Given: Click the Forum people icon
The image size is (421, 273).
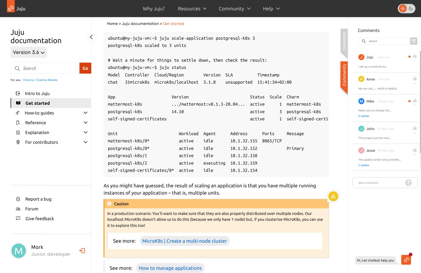Looking at the screenshot, I should [x=18, y=209].
